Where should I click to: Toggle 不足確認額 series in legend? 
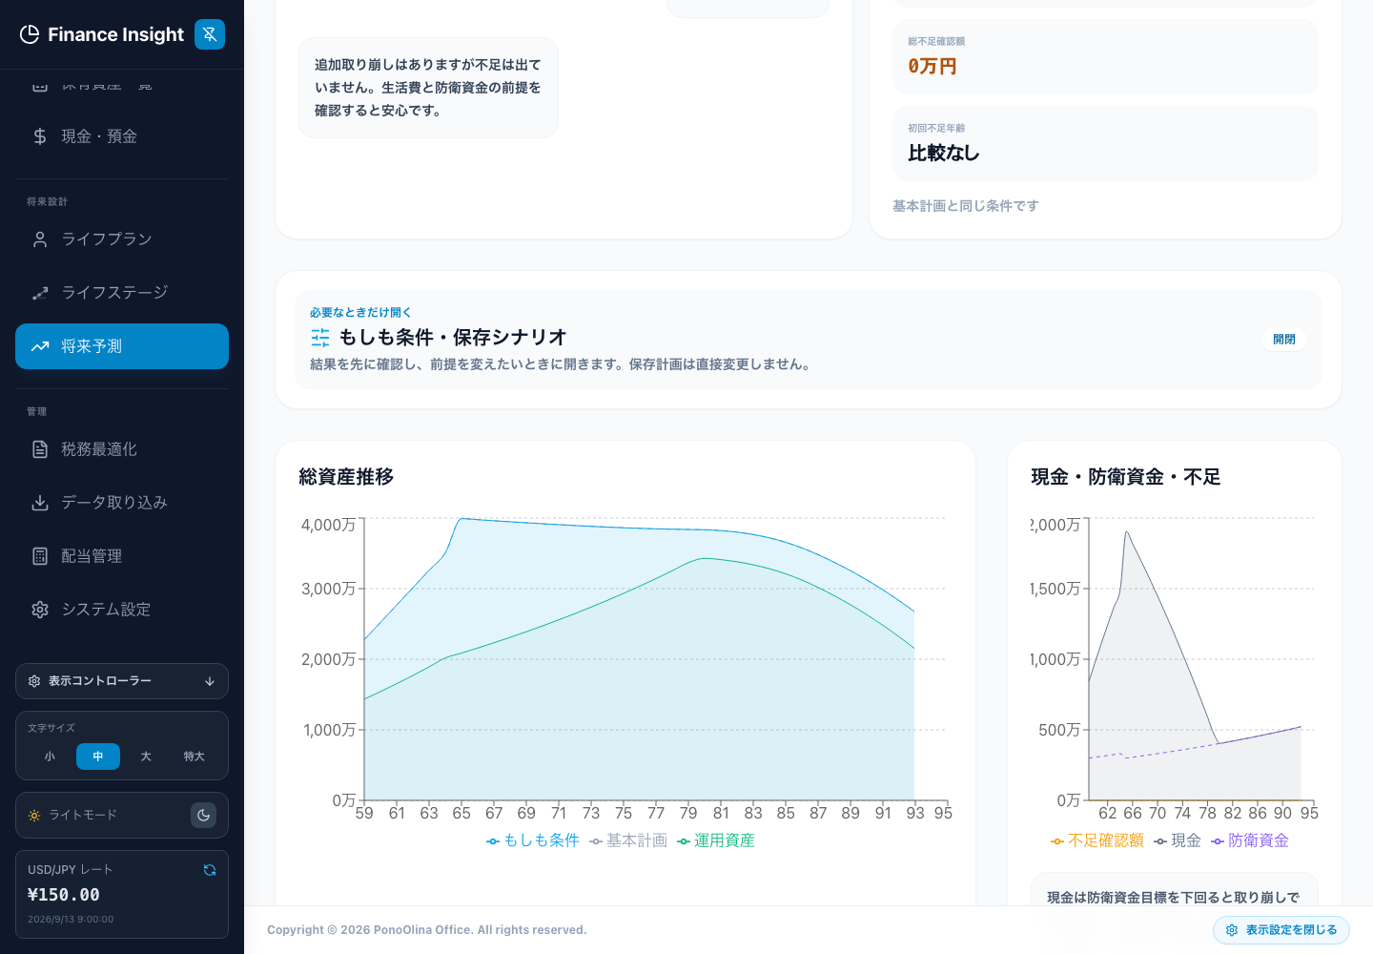[1097, 840]
